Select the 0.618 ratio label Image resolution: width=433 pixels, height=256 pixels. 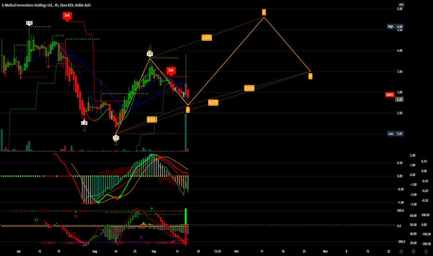tap(249, 88)
